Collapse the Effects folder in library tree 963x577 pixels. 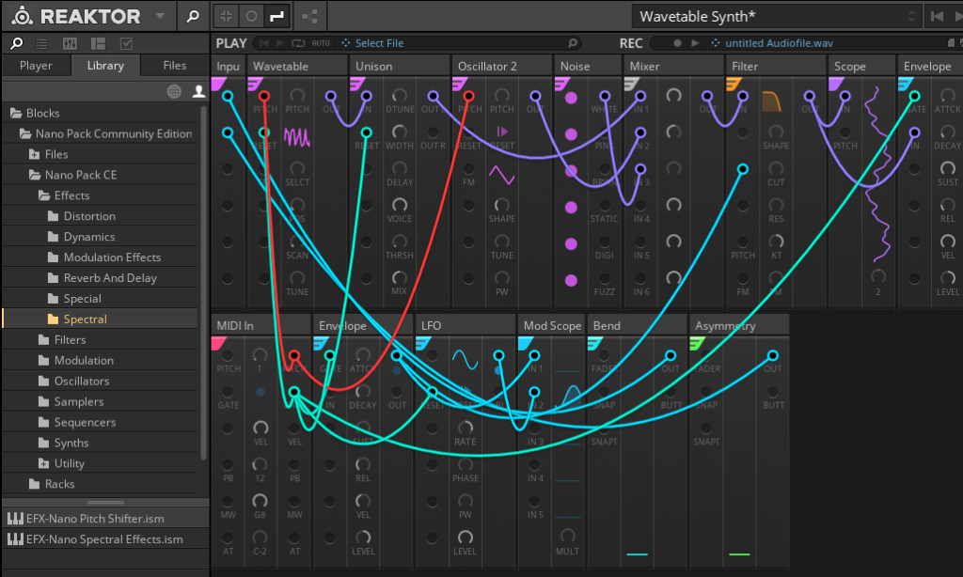[x=44, y=195]
